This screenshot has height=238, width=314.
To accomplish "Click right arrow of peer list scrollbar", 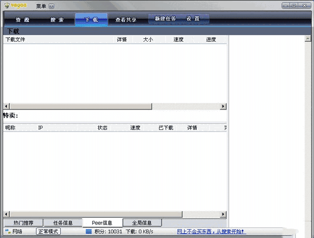I will pyautogui.click(x=223, y=214).
